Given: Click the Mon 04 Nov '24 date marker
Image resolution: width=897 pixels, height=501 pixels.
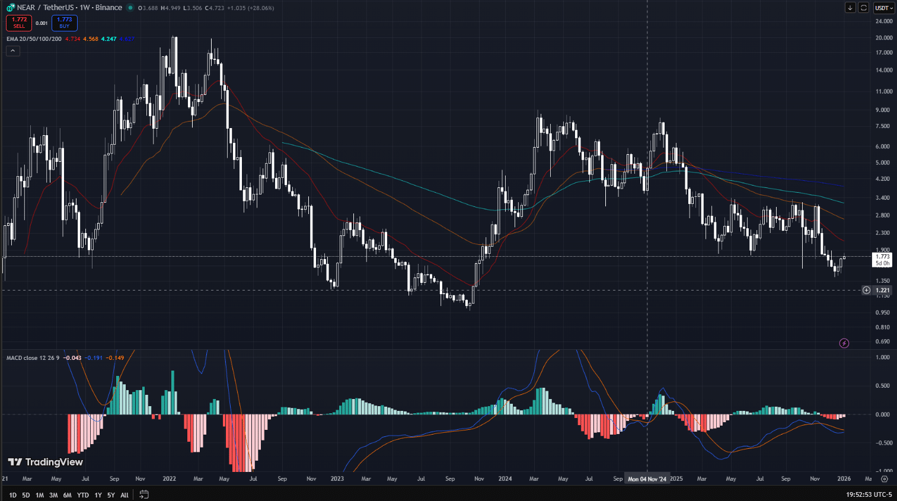Looking at the screenshot, I should (647, 478).
